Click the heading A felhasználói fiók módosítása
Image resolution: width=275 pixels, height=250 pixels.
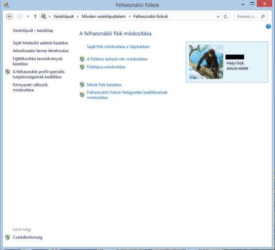coord(116,34)
